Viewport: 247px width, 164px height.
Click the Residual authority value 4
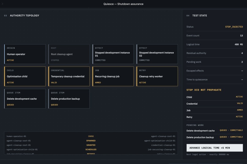pos(242,53)
